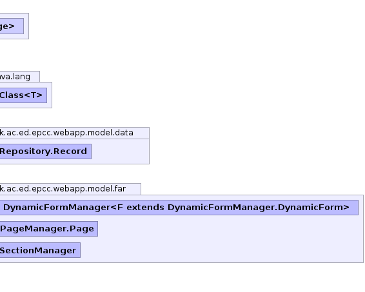365x292 pixels.
Task: Click empty area inside model.data package body
Action: point(121,151)
